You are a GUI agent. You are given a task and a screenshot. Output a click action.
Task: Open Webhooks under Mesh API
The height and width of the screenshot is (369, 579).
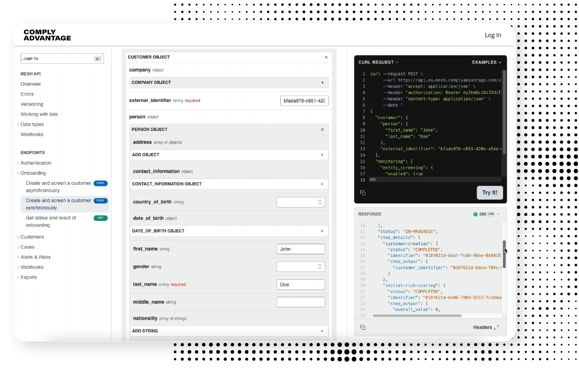click(32, 134)
